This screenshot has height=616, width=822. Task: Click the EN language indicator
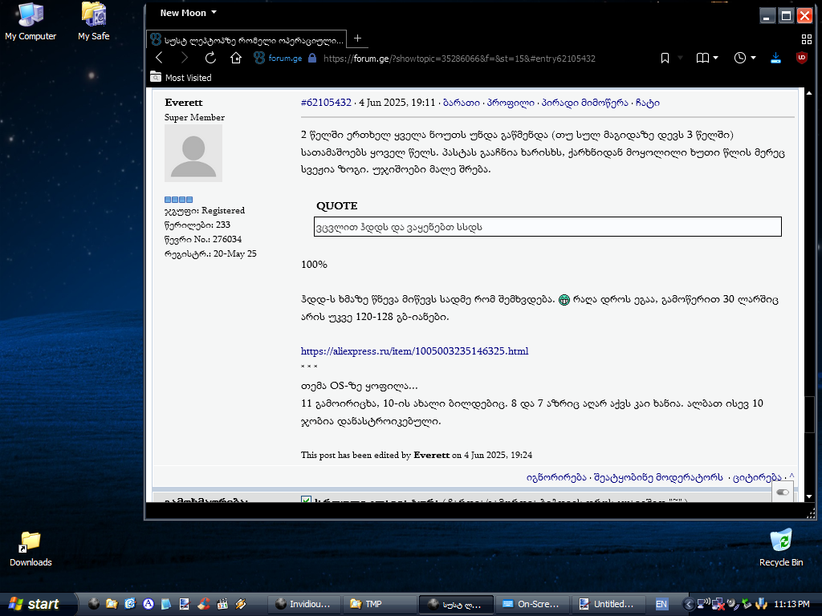[x=661, y=604]
